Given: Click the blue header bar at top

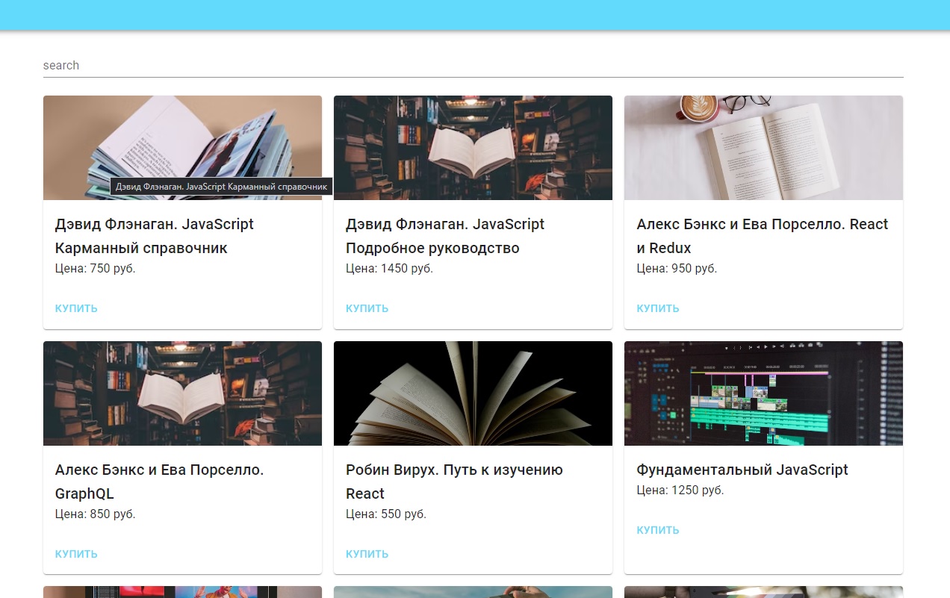Looking at the screenshot, I should pos(475,15).
